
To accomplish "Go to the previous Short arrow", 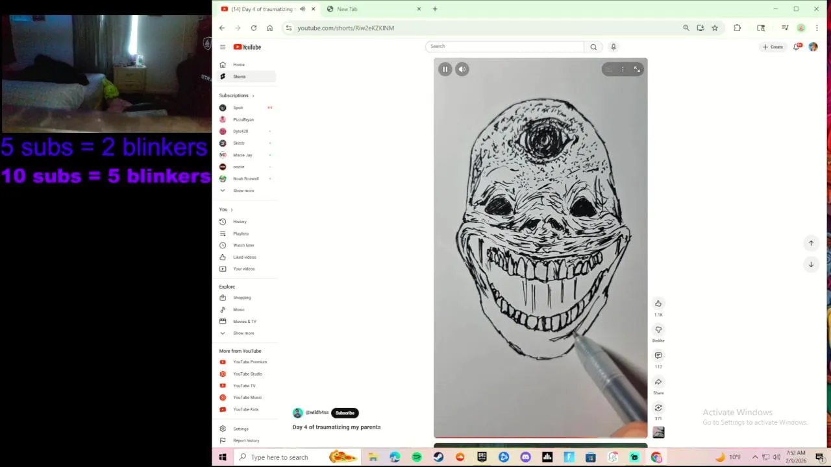I will (x=811, y=243).
